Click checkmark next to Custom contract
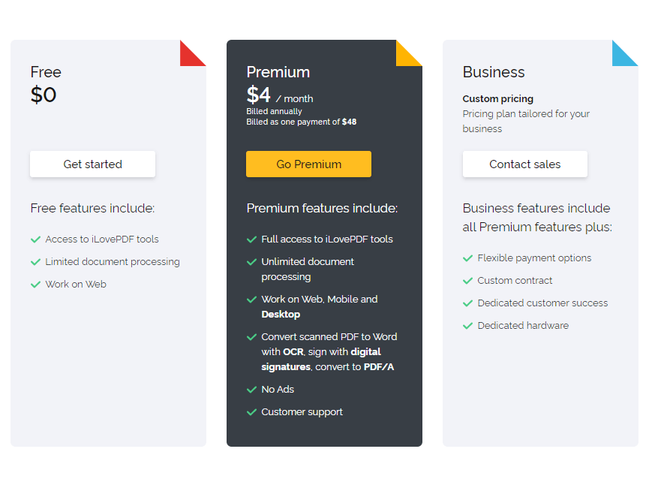Viewport: 646px width, 479px height. pos(467,281)
